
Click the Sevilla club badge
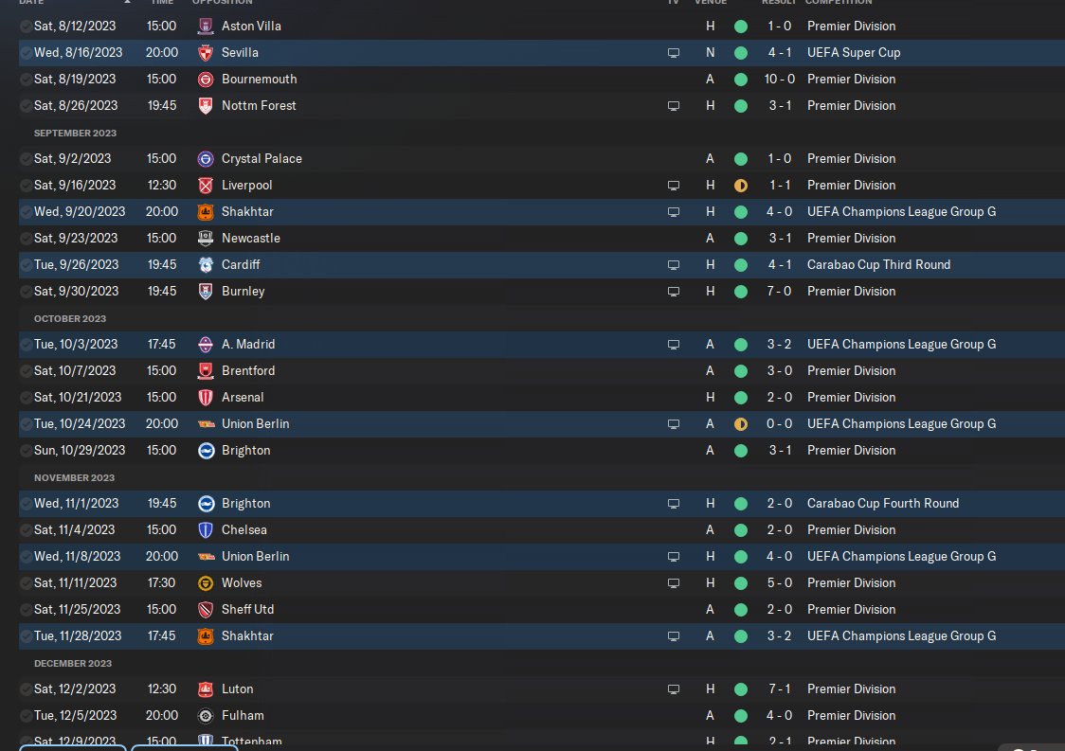205,53
